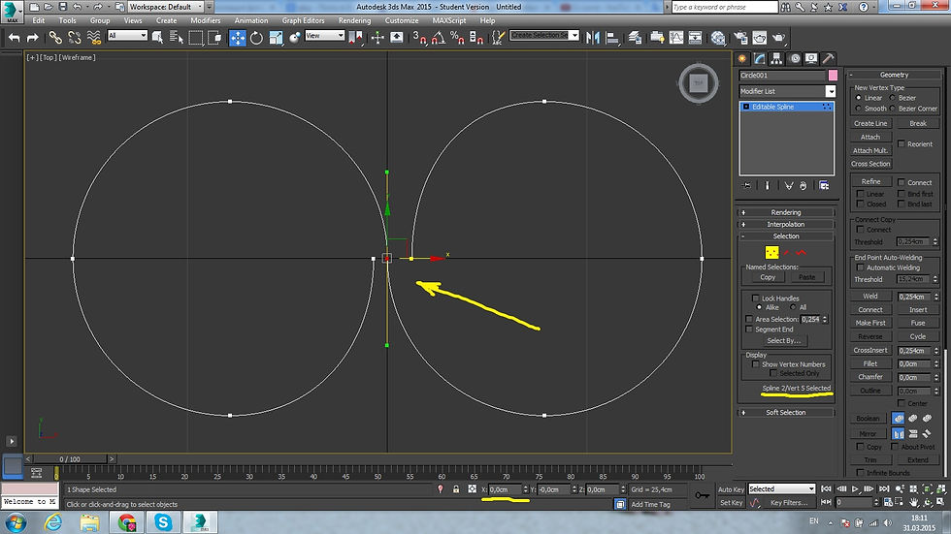Select the Undo arrow in main toolbar
Image resolution: width=951 pixels, height=534 pixels.
pos(14,38)
